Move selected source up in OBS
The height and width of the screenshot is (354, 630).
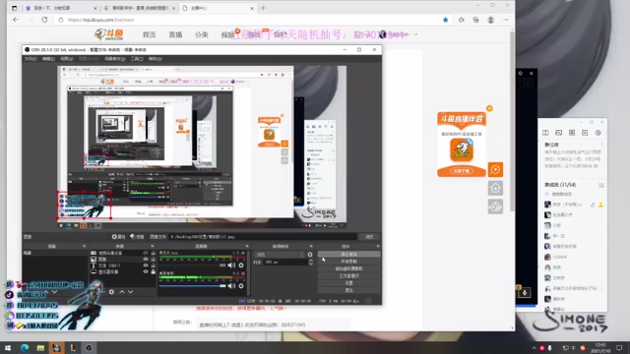(x=122, y=292)
